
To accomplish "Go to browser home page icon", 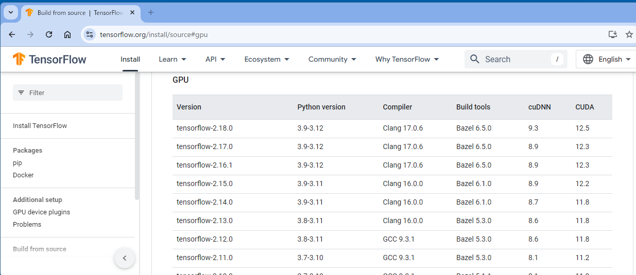I will (x=67, y=34).
